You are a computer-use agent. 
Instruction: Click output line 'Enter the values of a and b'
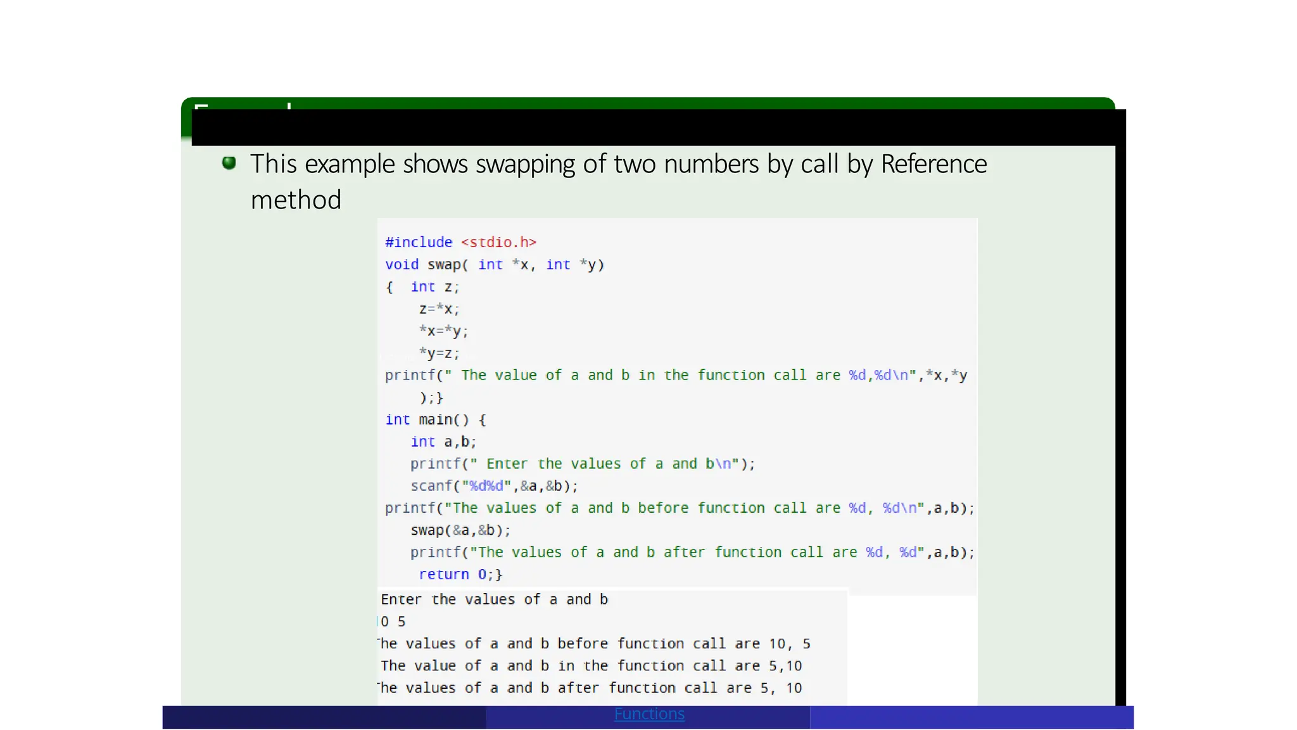click(494, 599)
